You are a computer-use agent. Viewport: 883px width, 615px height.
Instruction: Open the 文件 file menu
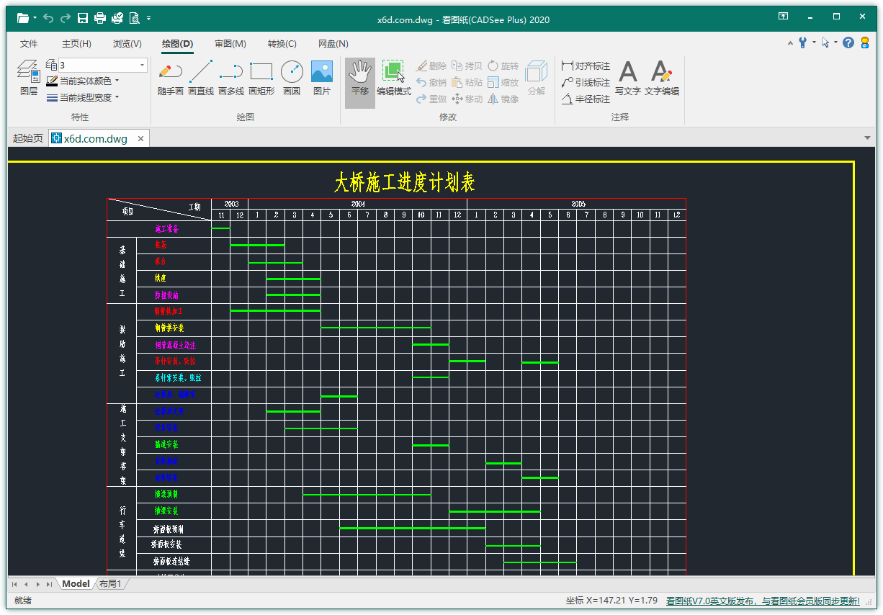pos(29,44)
